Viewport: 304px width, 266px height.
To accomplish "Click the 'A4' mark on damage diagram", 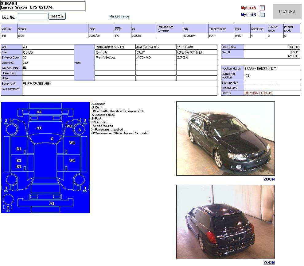I will (x=39, y=112).
